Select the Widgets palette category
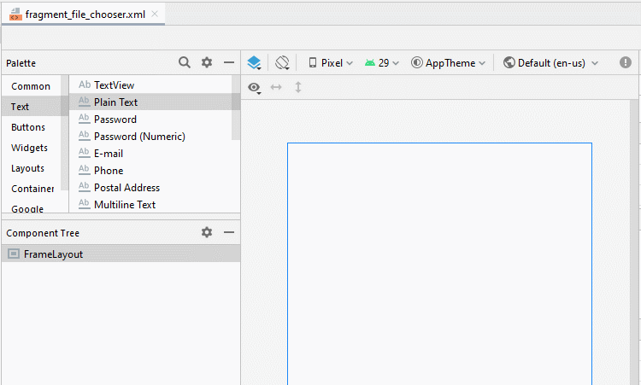 [29, 148]
